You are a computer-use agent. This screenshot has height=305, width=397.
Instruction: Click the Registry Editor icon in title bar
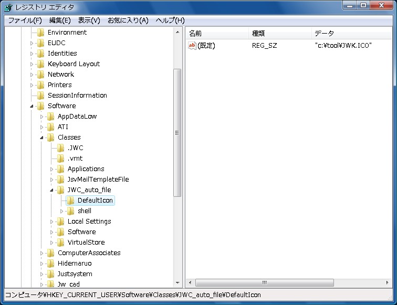(8, 7)
